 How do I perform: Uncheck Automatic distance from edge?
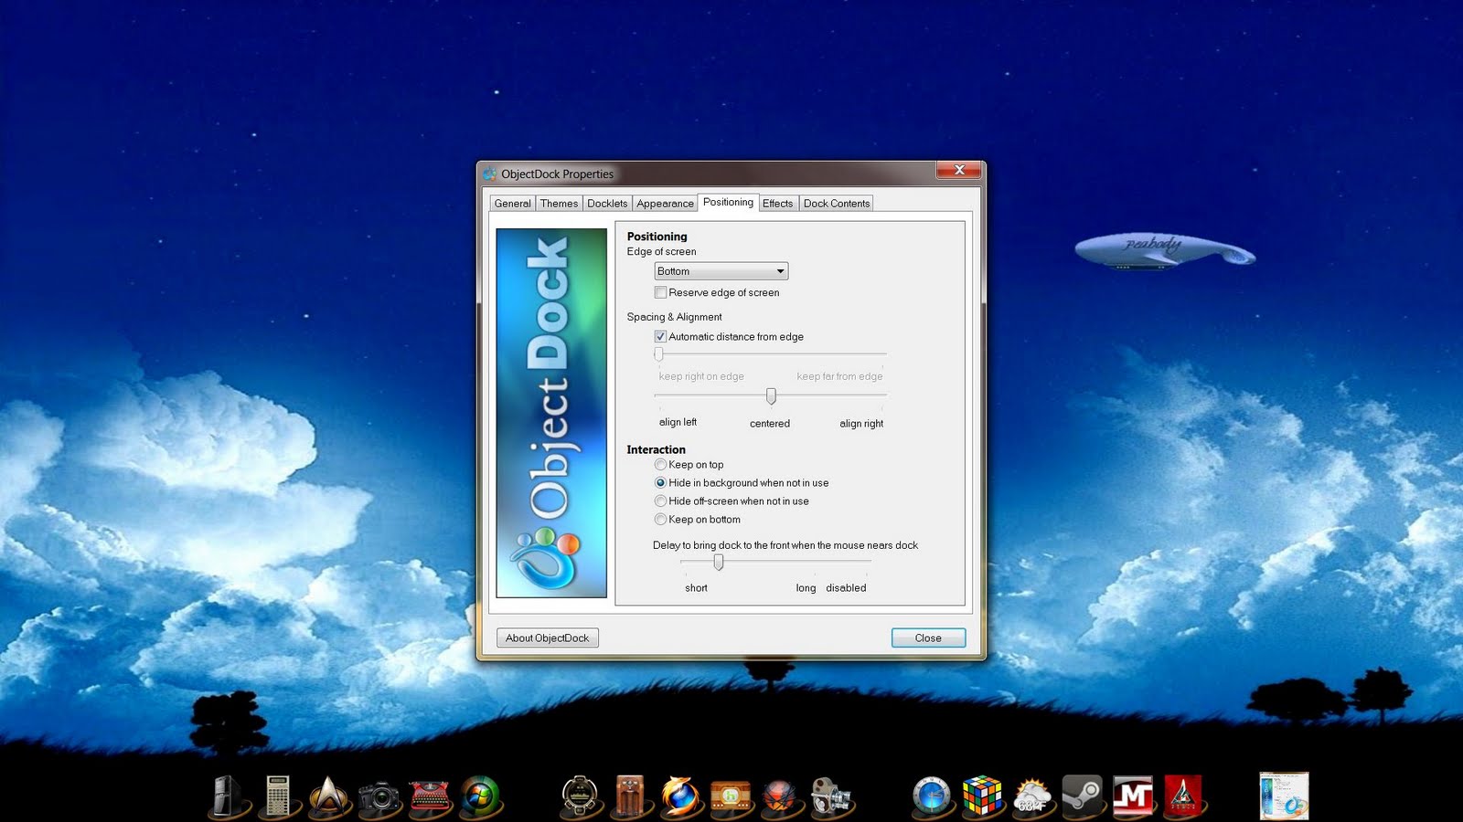point(660,336)
